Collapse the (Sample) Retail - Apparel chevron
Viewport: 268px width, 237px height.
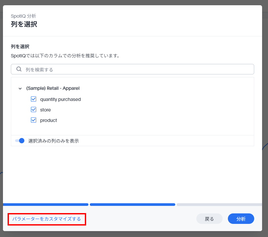point(20,89)
